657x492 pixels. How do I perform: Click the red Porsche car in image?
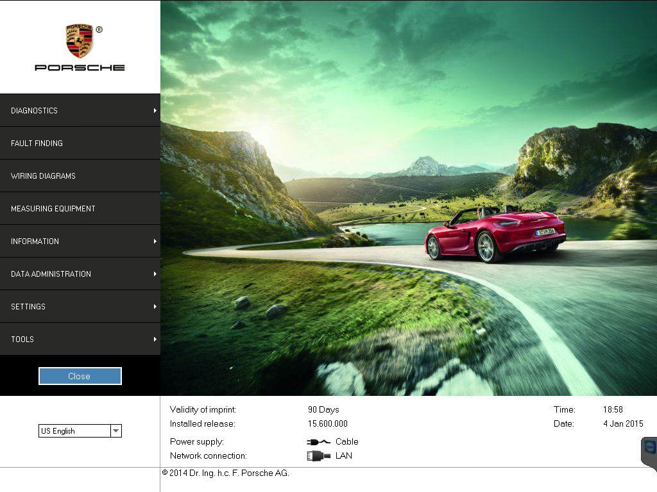[x=494, y=236]
